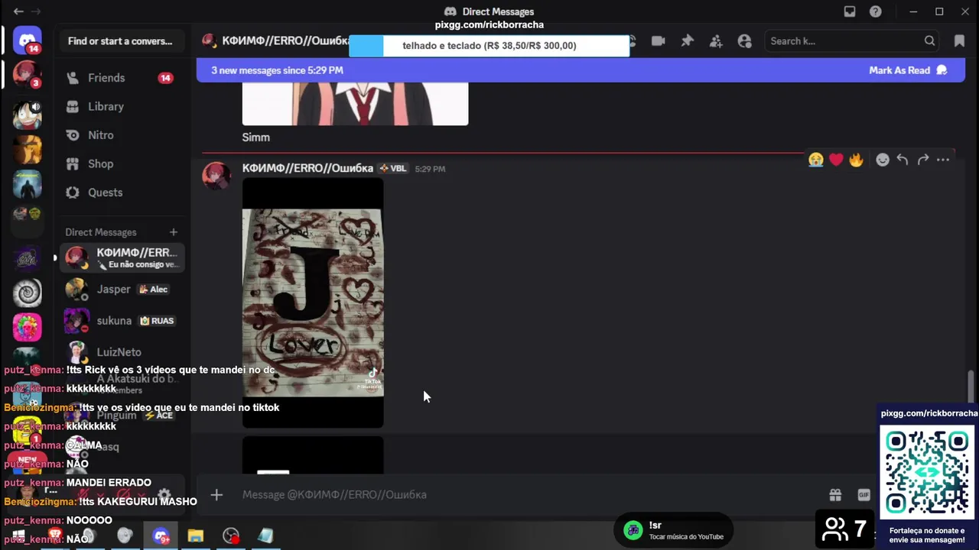Attach a file with the plus button

click(216, 495)
